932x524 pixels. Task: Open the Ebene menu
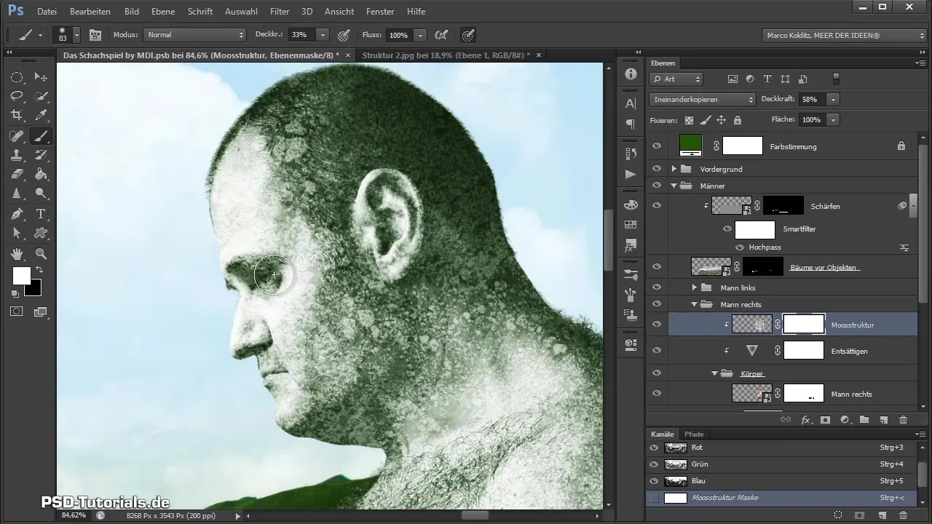click(162, 12)
